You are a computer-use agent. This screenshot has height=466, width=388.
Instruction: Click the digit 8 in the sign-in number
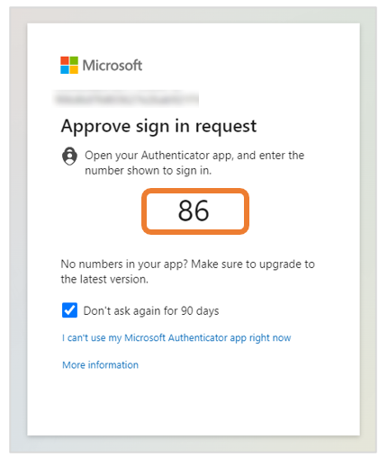point(185,211)
